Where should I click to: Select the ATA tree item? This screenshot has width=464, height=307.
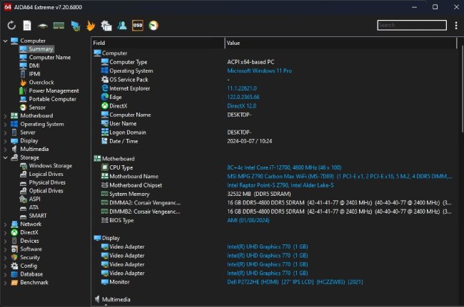[34, 207]
